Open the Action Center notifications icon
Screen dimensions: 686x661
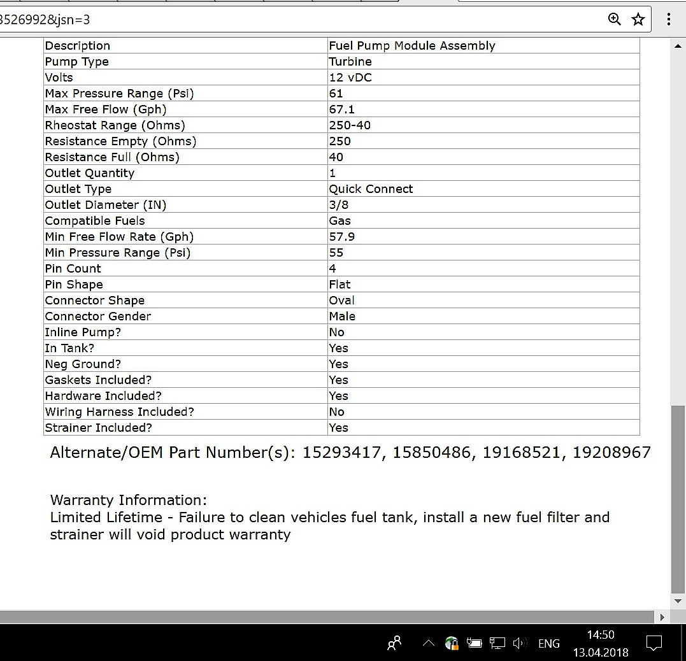coord(654,643)
